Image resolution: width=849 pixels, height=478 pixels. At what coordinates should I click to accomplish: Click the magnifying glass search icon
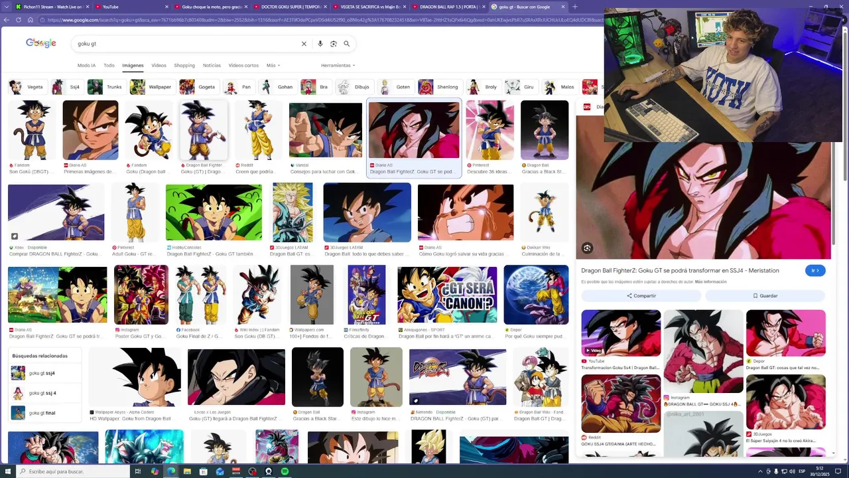pyautogui.click(x=346, y=44)
